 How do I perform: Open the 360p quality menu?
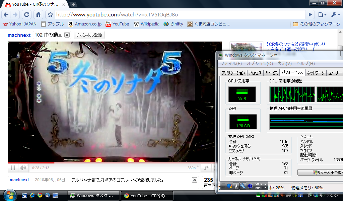(193, 168)
